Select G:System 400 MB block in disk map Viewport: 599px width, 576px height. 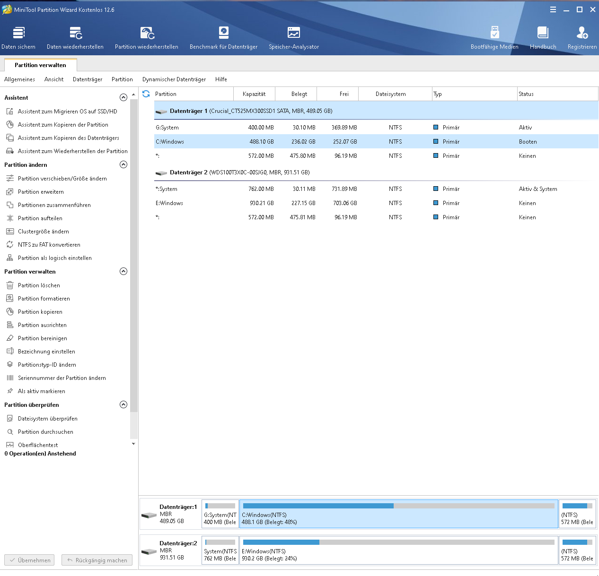coord(220,514)
